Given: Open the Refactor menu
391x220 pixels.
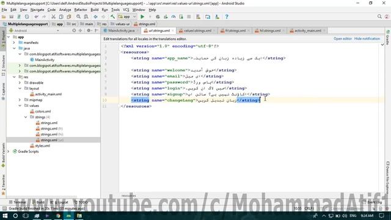Looking at the screenshot, I should pyautogui.click(x=81, y=10).
